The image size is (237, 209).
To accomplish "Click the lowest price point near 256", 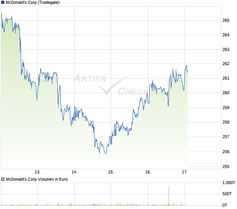I will tap(106, 153).
